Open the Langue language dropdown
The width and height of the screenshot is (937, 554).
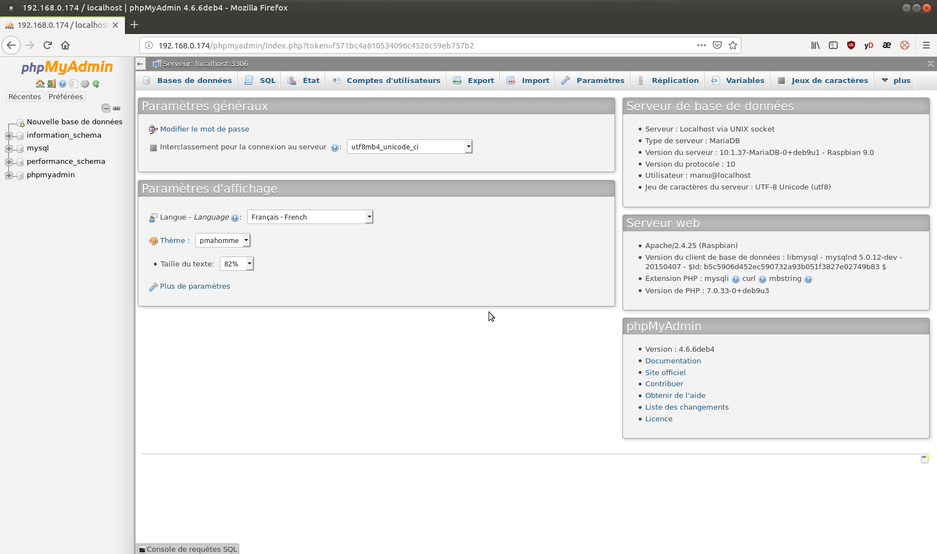point(310,217)
